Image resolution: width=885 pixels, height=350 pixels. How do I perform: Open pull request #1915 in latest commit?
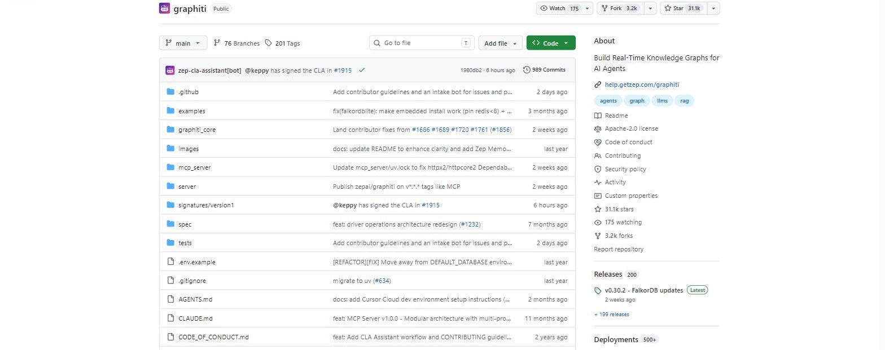coord(343,70)
